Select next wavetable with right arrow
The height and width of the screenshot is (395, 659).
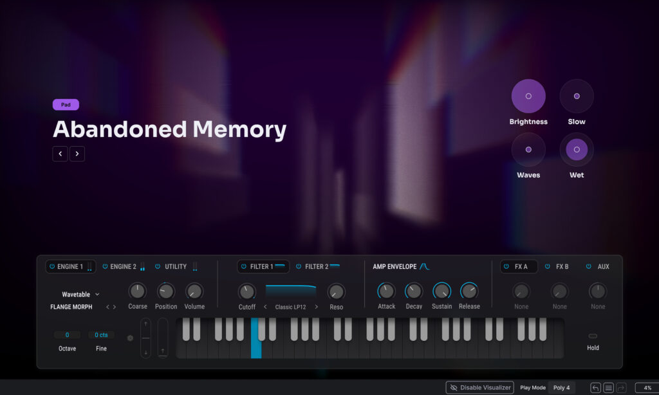pyautogui.click(x=115, y=307)
